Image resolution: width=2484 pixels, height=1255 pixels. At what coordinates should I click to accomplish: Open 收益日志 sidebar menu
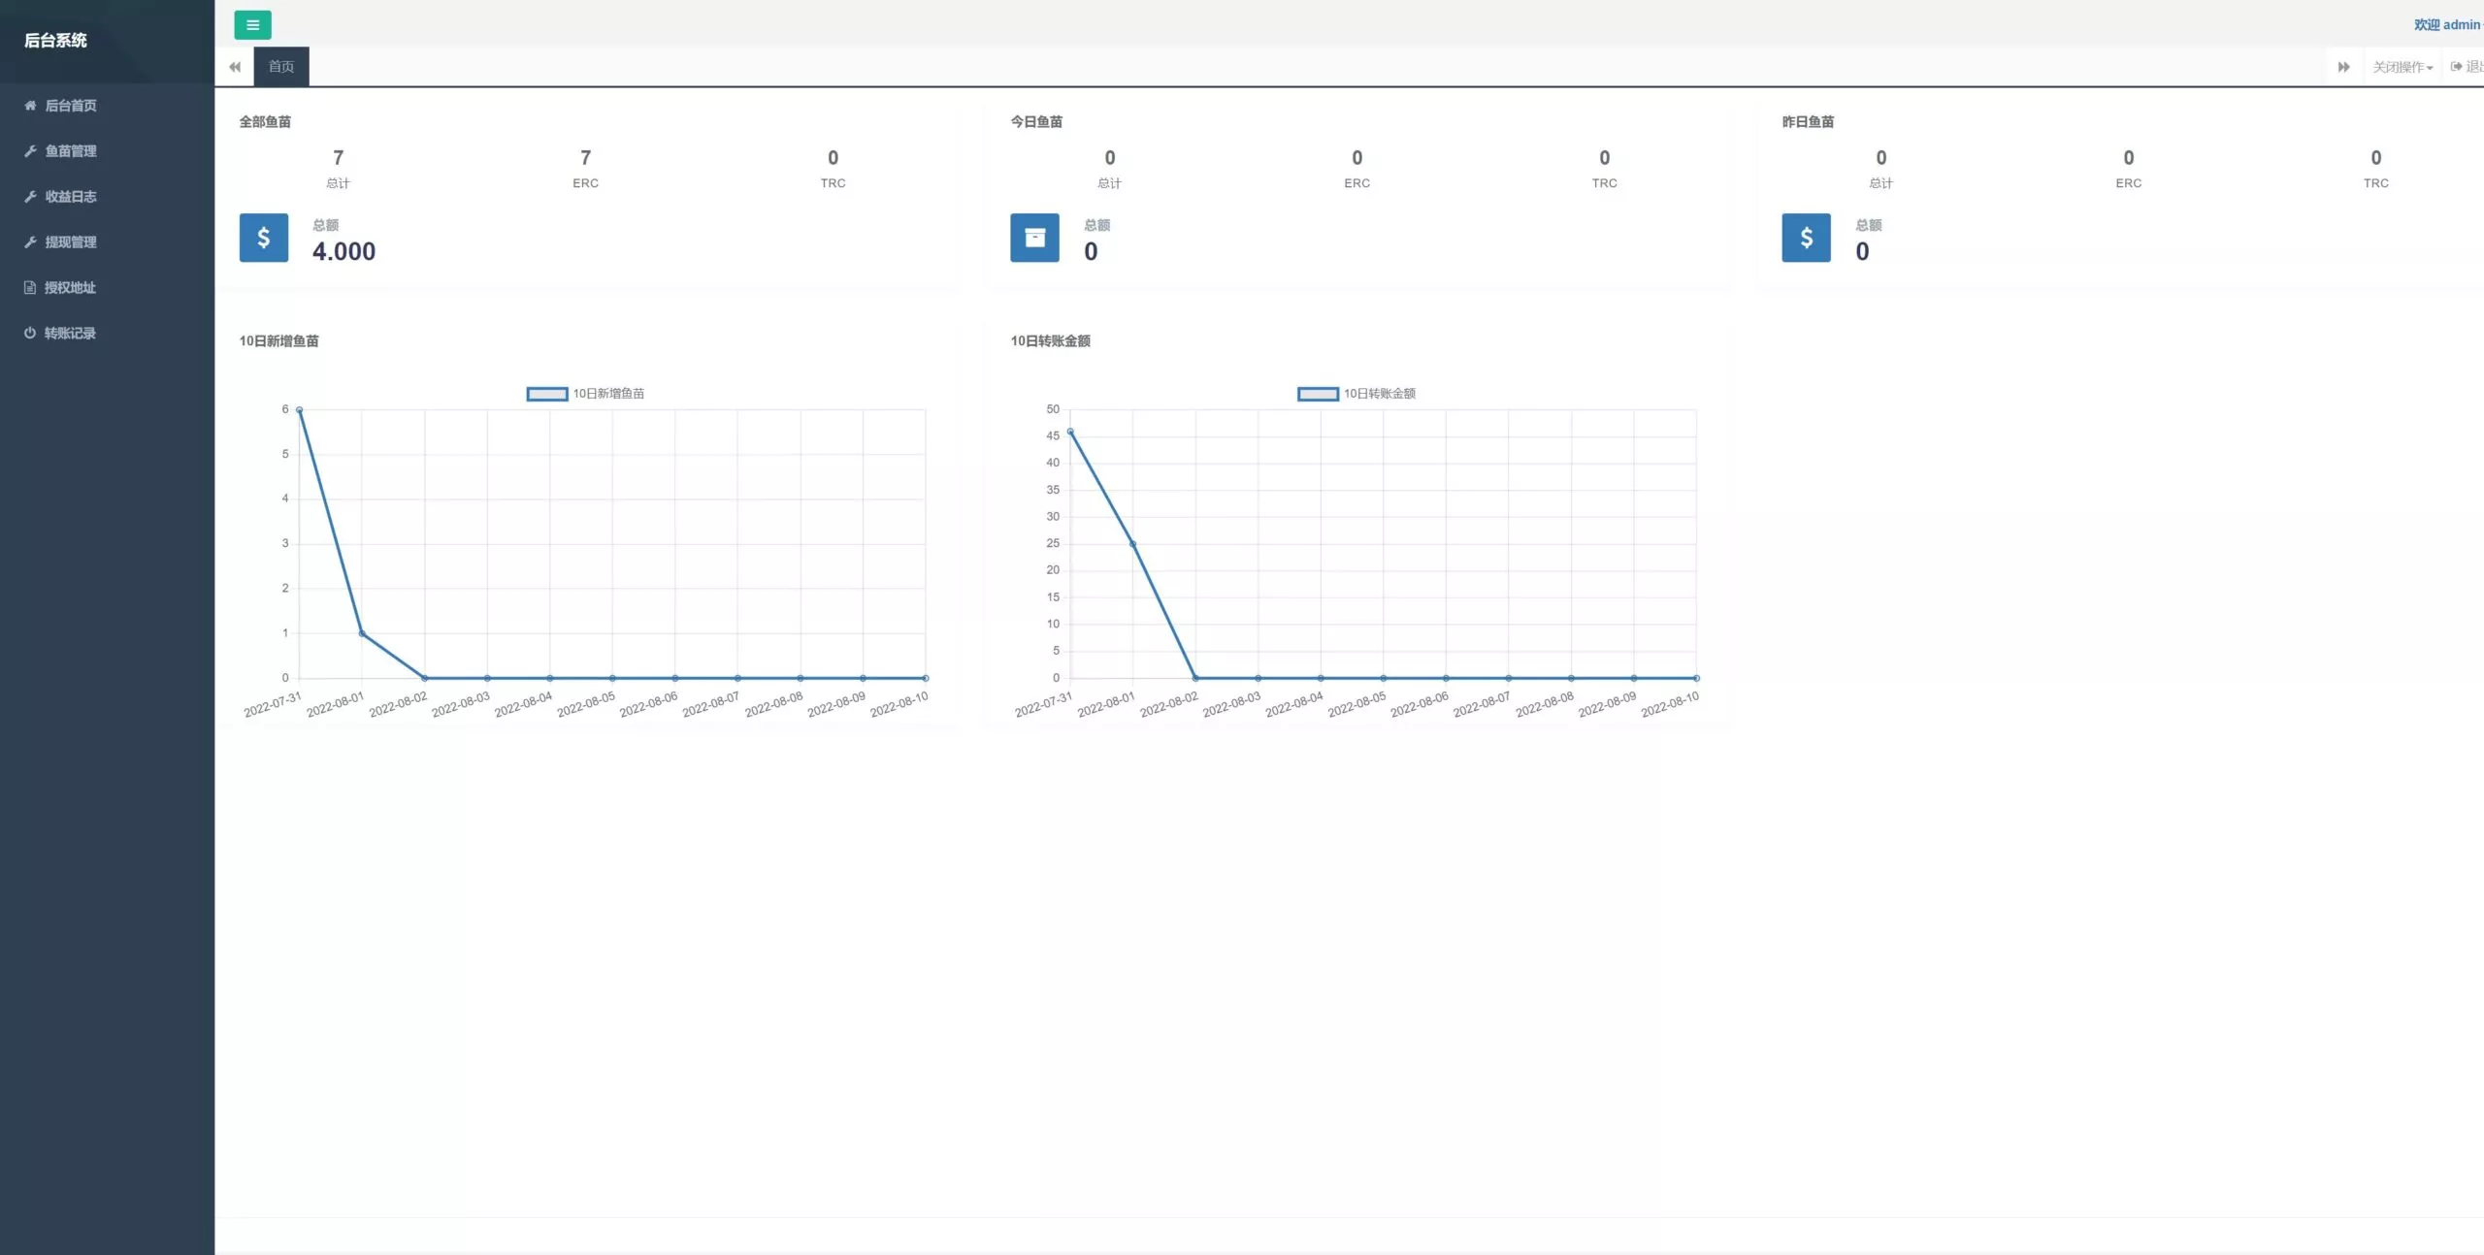[x=70, y=197]
